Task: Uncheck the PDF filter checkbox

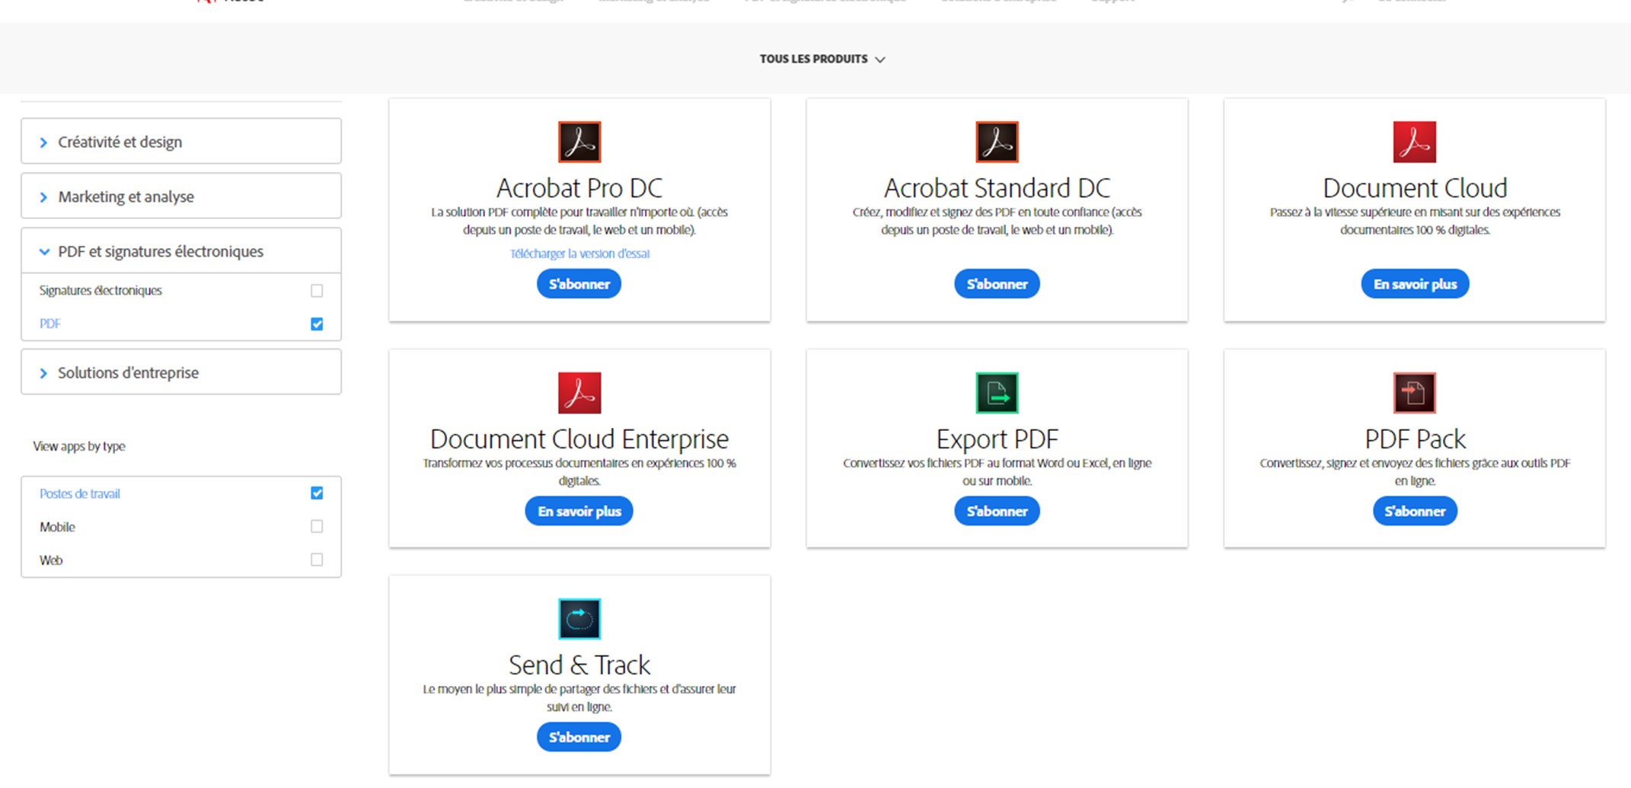Action: (x=317, y=324)
